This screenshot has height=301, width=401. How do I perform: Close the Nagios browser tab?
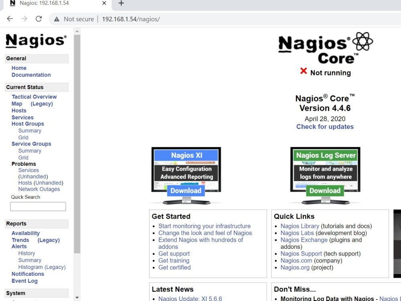(104, 3)
